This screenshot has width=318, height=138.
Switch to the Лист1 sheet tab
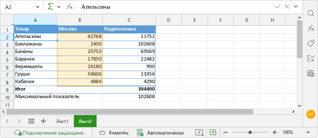[62, 121]
